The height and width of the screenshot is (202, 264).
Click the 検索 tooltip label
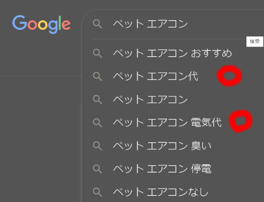[255, 42]
